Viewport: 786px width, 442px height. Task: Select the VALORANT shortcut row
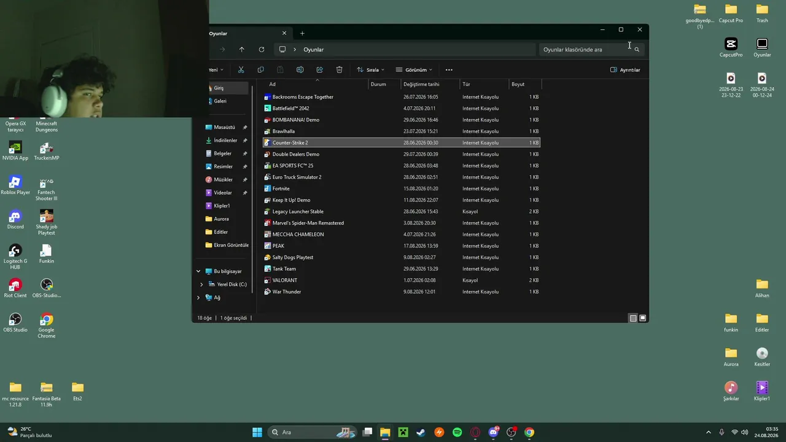coord(402,281)
